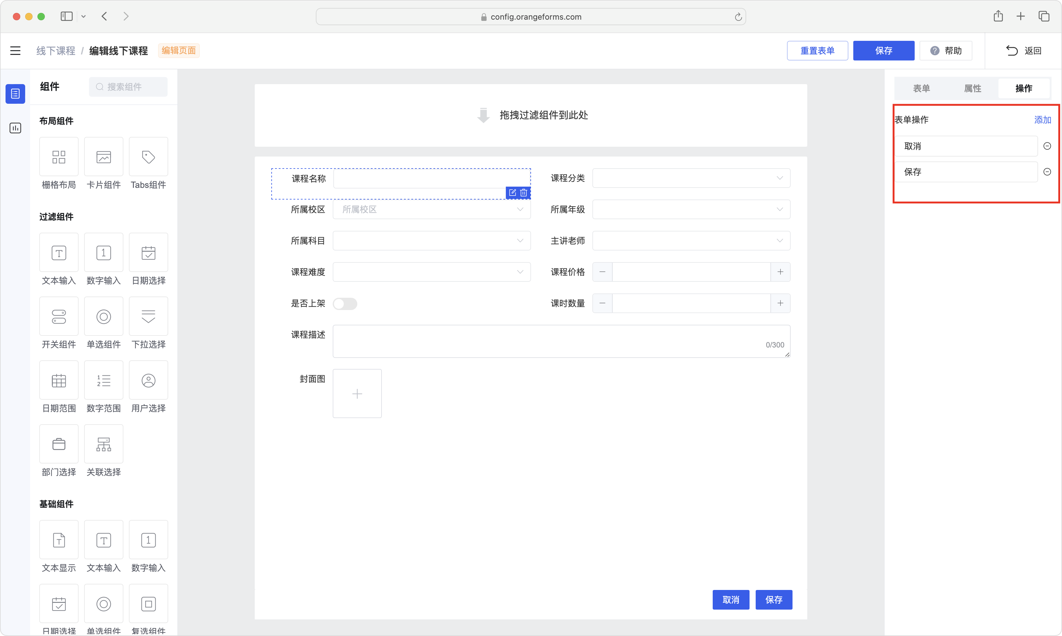Open the 所属科目 dropdown
The image size is (1062, 636).
(432, 240)
